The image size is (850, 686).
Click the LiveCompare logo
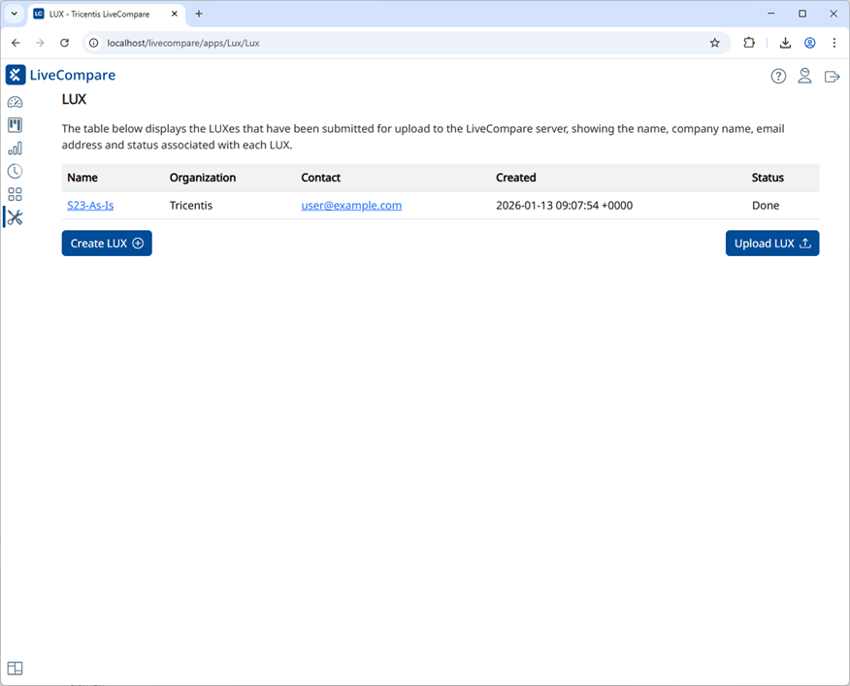pyautogui.click(x=16, y=75)
